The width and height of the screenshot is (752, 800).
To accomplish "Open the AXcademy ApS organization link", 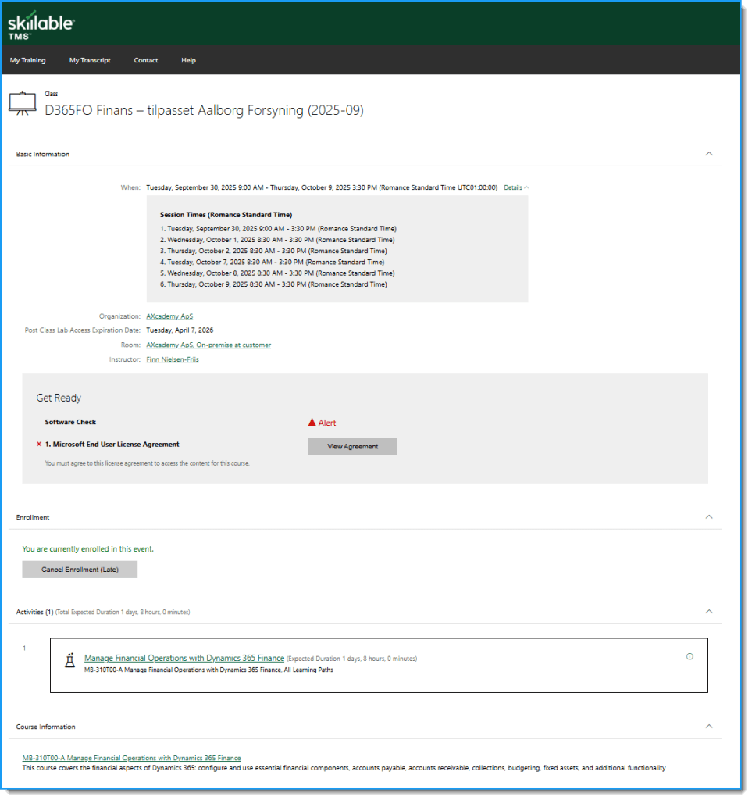I will pos(169,316).
